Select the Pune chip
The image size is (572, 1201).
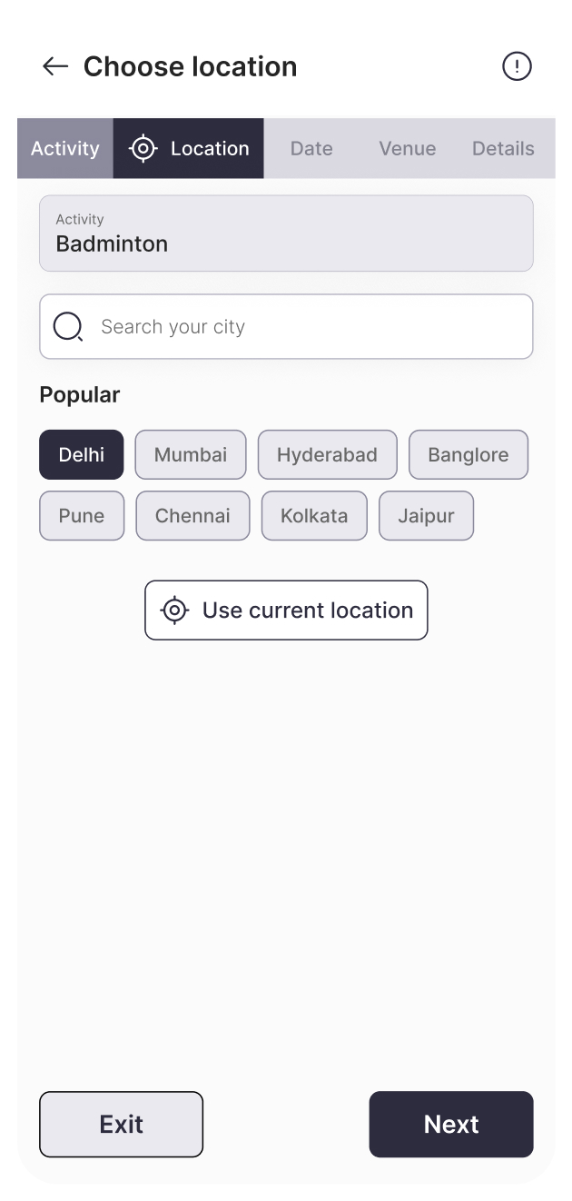coord(82,516)
